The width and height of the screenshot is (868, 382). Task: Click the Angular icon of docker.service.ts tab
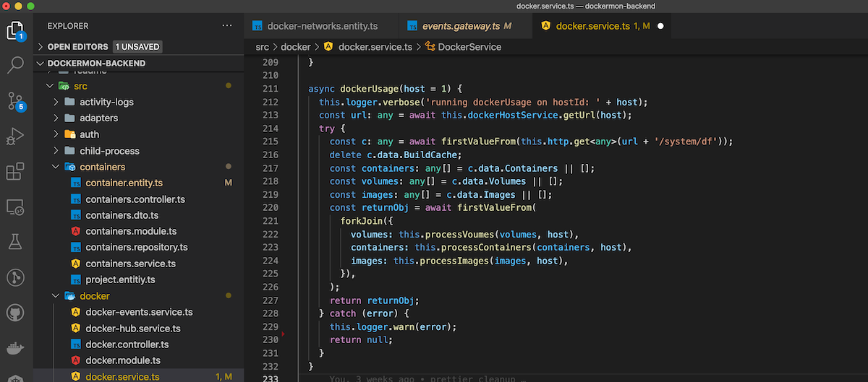point(546,27)
